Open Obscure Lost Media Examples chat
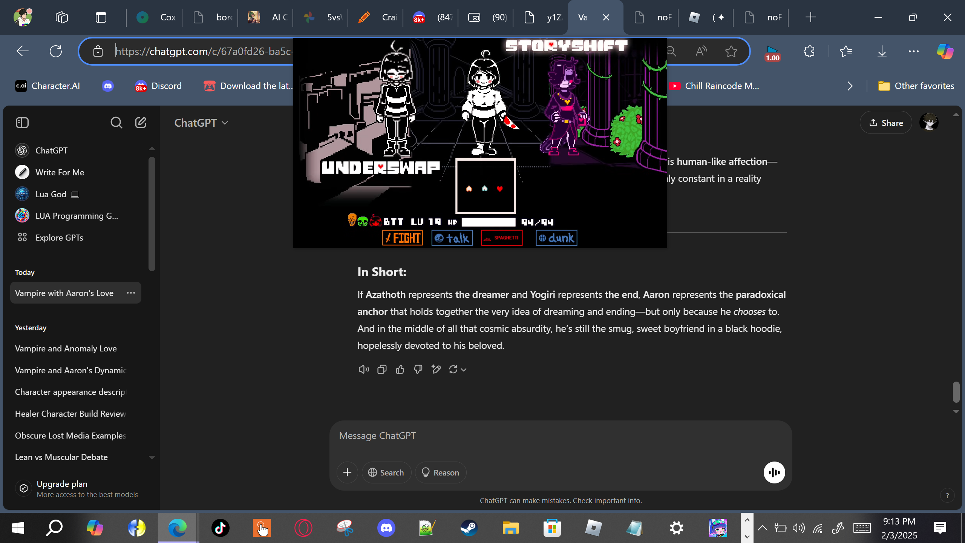This screenshot has height=543, width=965. pyautogui.click(x=75, y=436)
